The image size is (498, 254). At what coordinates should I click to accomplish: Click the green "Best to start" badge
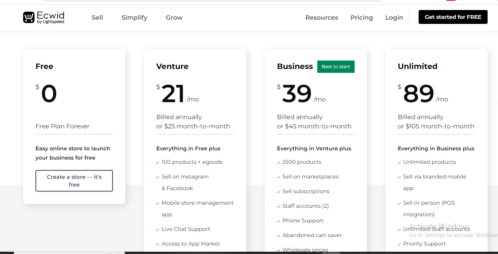336,67
